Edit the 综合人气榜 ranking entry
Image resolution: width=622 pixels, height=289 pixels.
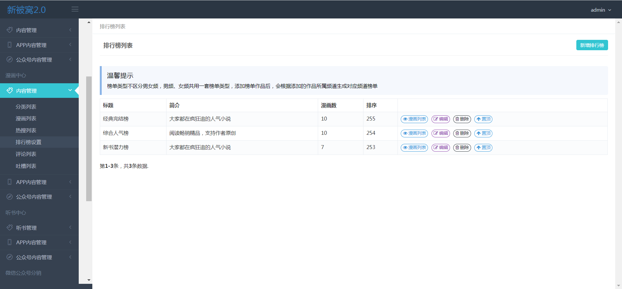click(441, 133)
